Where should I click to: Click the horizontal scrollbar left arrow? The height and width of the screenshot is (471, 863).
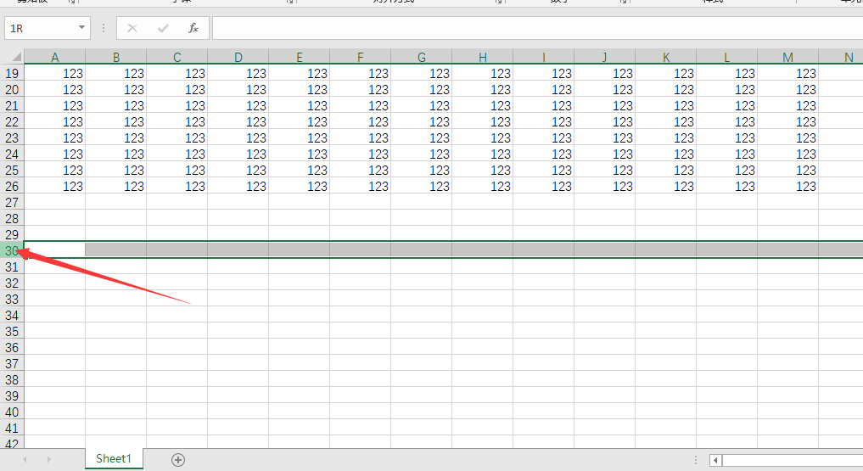click(715, 460)
